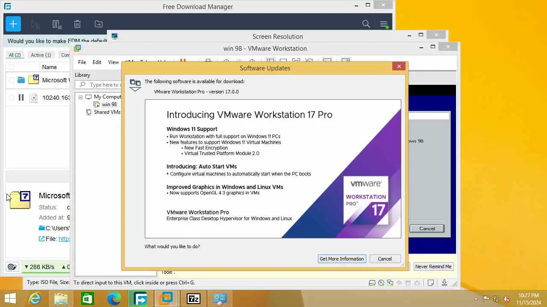
Task: Click the Screen Resolution control panel taskbar icon
Action: click(220, 298)
